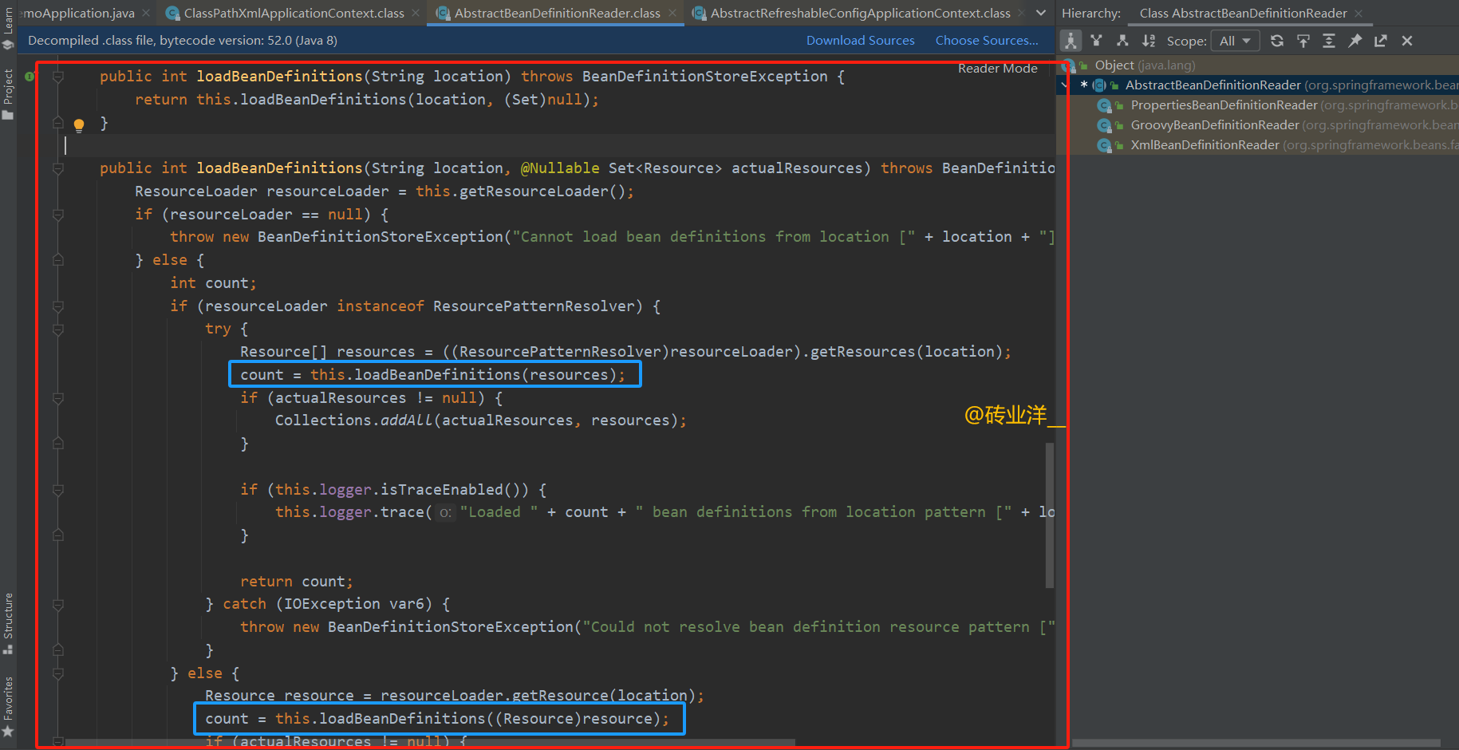1459x750 pixels.
Task: Pin the hierarchy tab
Action: (x=1355, y=41)
